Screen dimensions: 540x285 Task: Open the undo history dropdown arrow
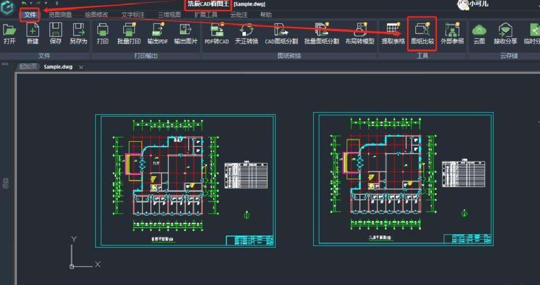[30, 3]
